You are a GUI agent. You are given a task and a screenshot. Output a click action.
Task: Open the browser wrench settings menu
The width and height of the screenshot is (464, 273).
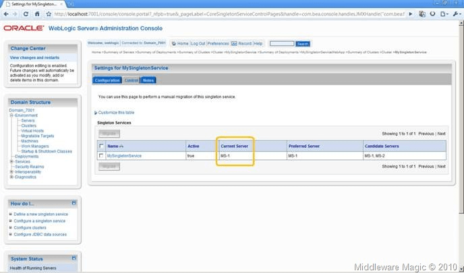[x=457, y=14]
